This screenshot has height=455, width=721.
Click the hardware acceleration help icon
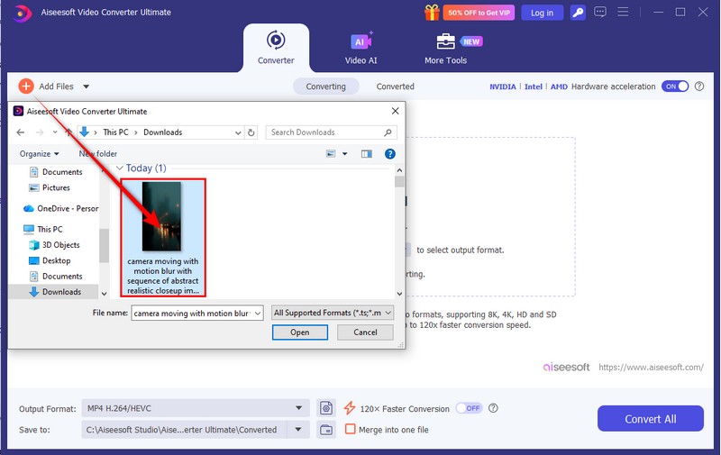click(699, 86)
